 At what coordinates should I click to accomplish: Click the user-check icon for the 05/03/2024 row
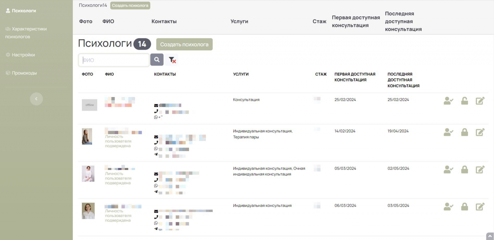448,169
